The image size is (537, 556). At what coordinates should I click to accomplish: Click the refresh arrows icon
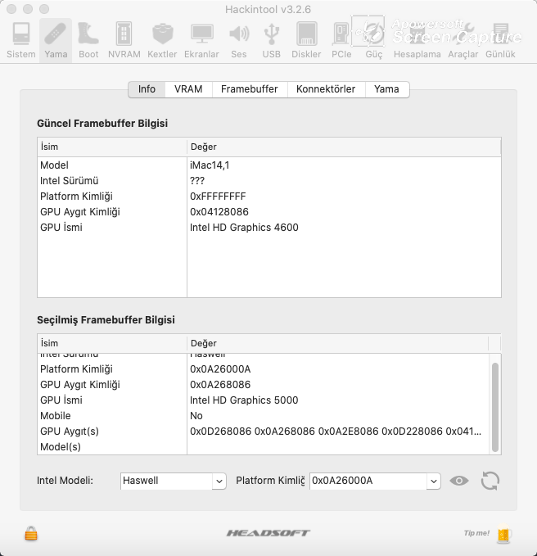click(490, 481)
